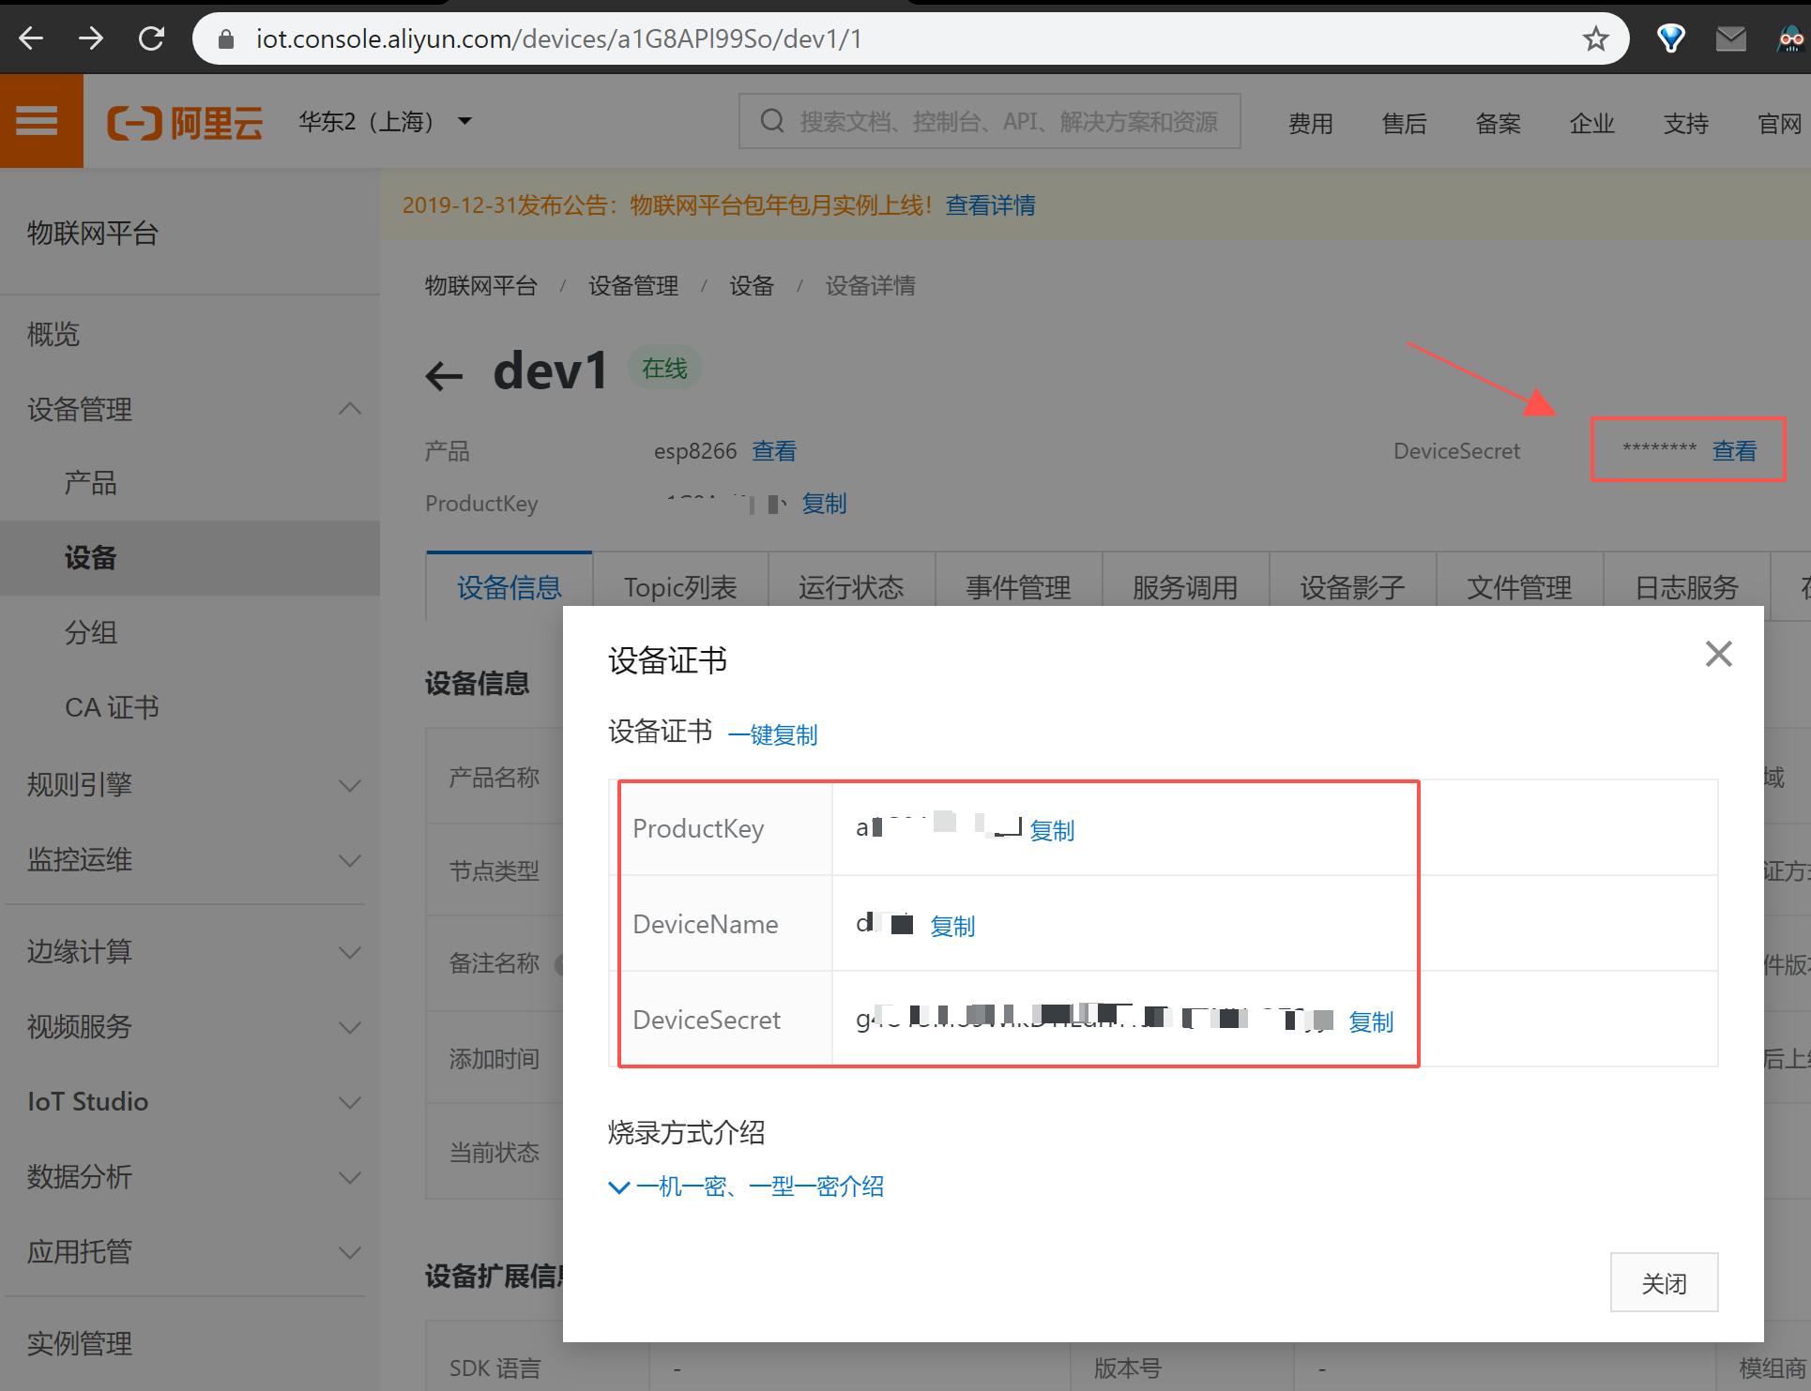Image resolution: width=1811 pixels, height=1391 pixels.
Task: Switch to the Topic列表 tab
Action: pyautogui.click(x=679, y=585)
